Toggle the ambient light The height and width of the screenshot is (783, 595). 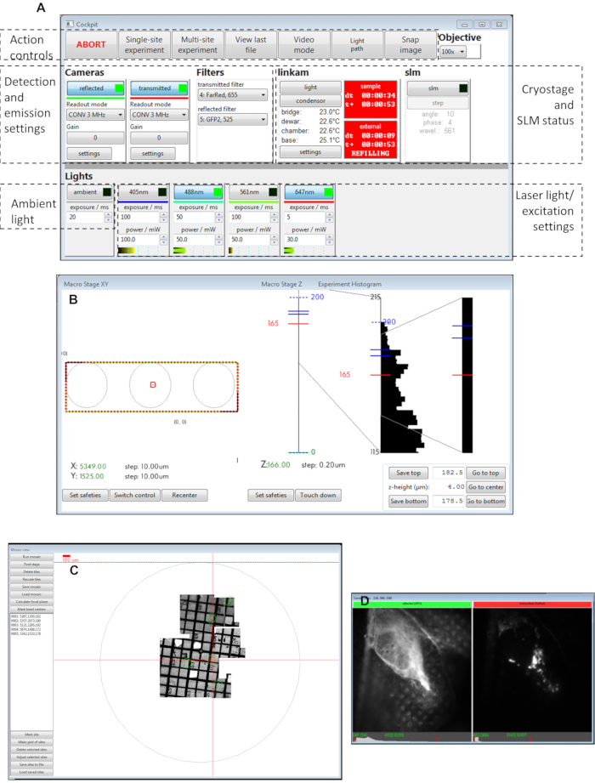(90, 192)
